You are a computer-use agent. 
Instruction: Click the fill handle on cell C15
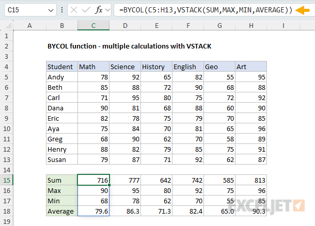point(109,185)
